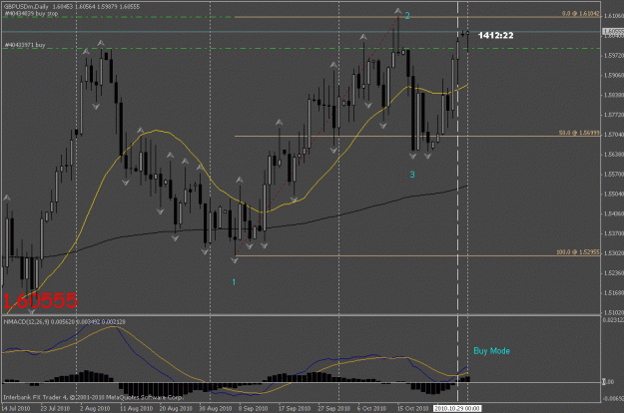Click the 1.57720 price axis label

pos(614,115)
